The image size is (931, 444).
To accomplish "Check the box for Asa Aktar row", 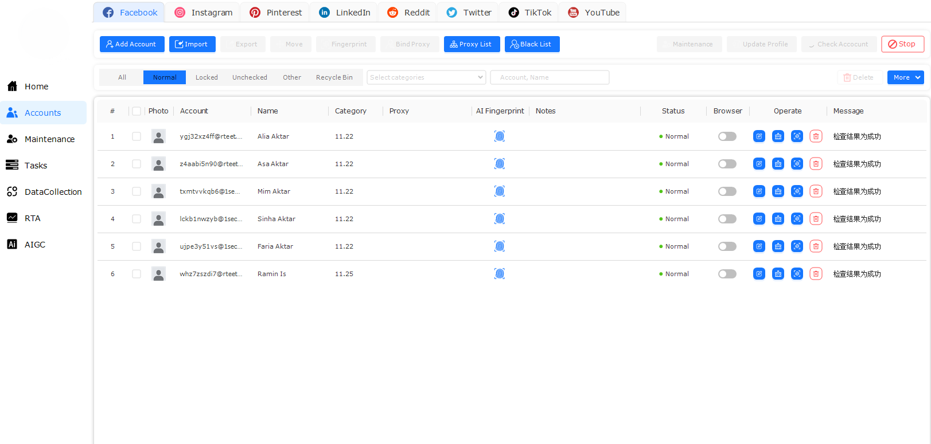I will pyautogui.click(x=137, y=164).
